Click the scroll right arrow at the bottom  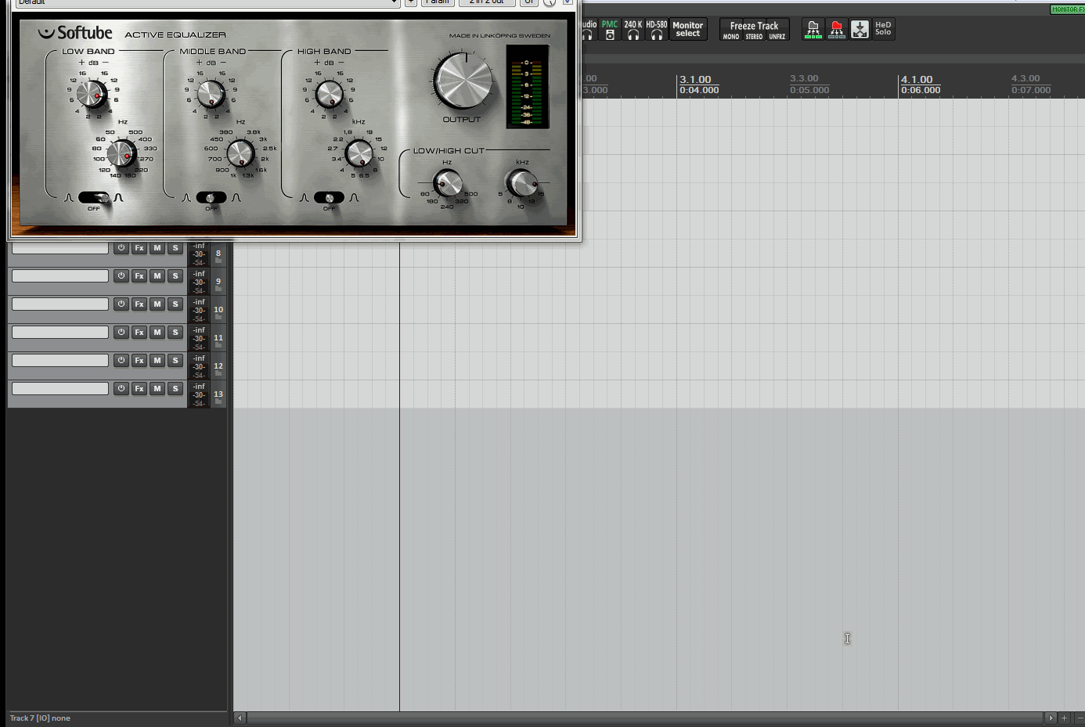click(1051, 718)
